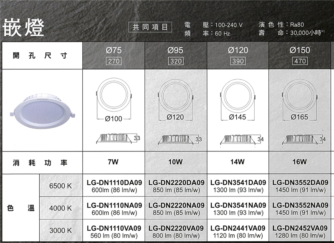Click the 嵌燈 page title
The width and height of the screenshot is (334, 243).
tap(23, 27)
